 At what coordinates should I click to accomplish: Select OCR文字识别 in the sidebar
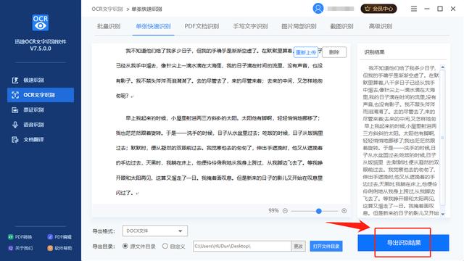point(41,95)
